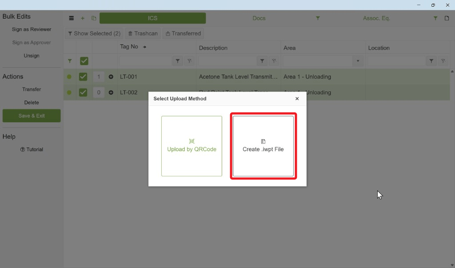Click Unsign in Bulk Edits
The image size is (455, 268).
click(32, 55)
